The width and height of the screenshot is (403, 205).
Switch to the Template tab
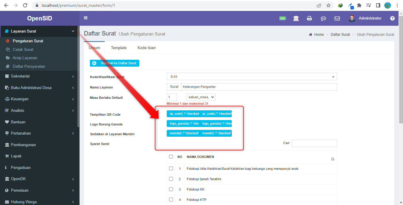(x=119, y=48)
